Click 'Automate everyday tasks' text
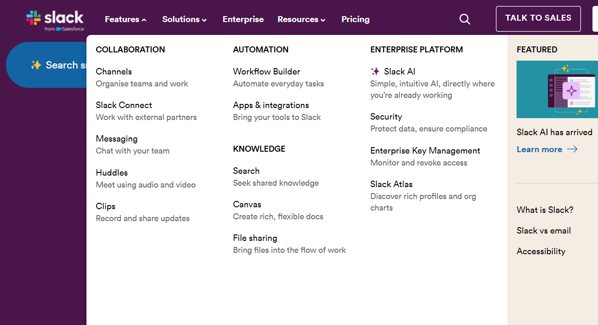This screenshot has width=598, height=325. [x=278, y=84]
